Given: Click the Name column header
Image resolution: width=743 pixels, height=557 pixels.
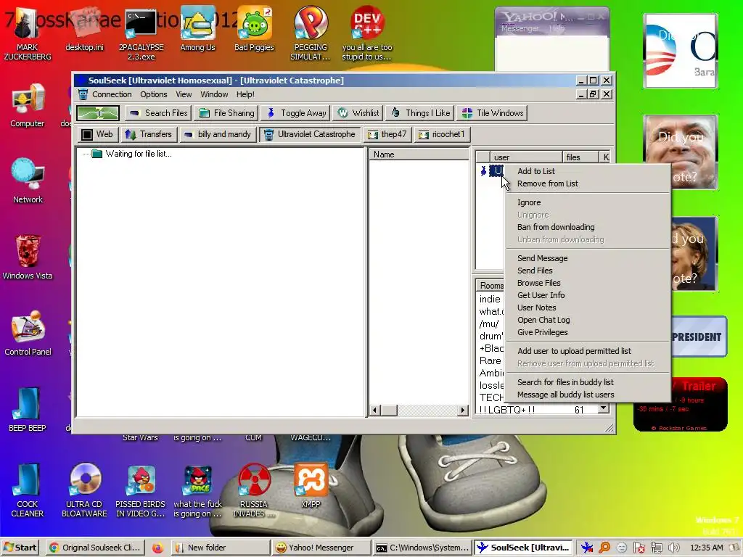Looking at the screenshot, I should (419, 154).
